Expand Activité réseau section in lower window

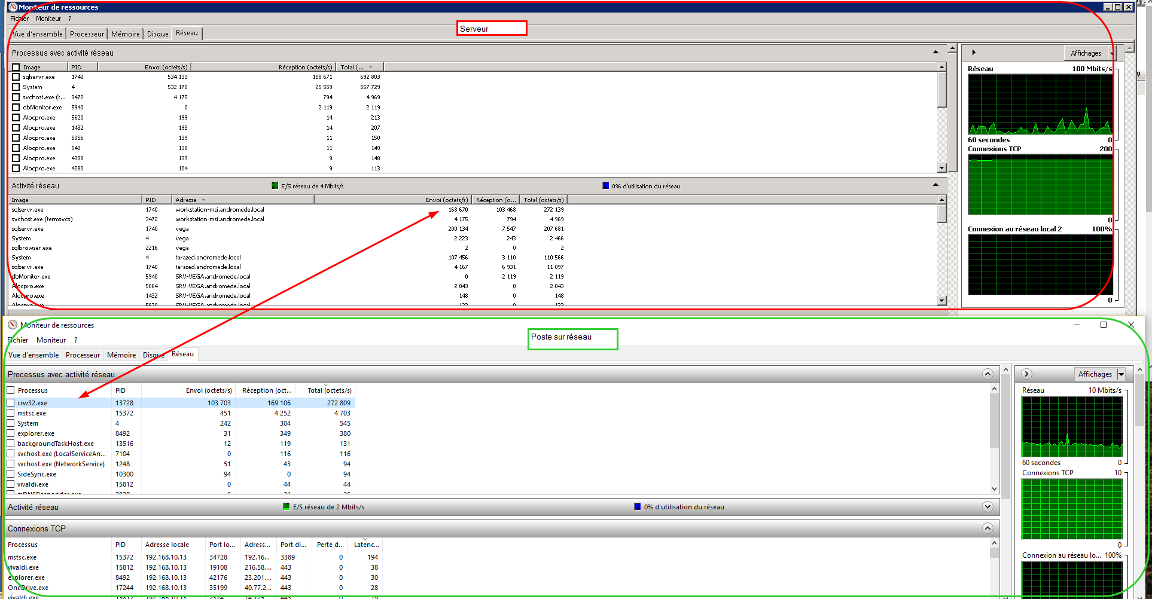pos(988,507)
